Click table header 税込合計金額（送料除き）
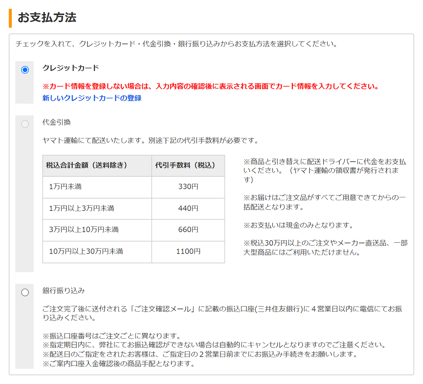This screenshot has width=423, height=384. pos(97,166)
